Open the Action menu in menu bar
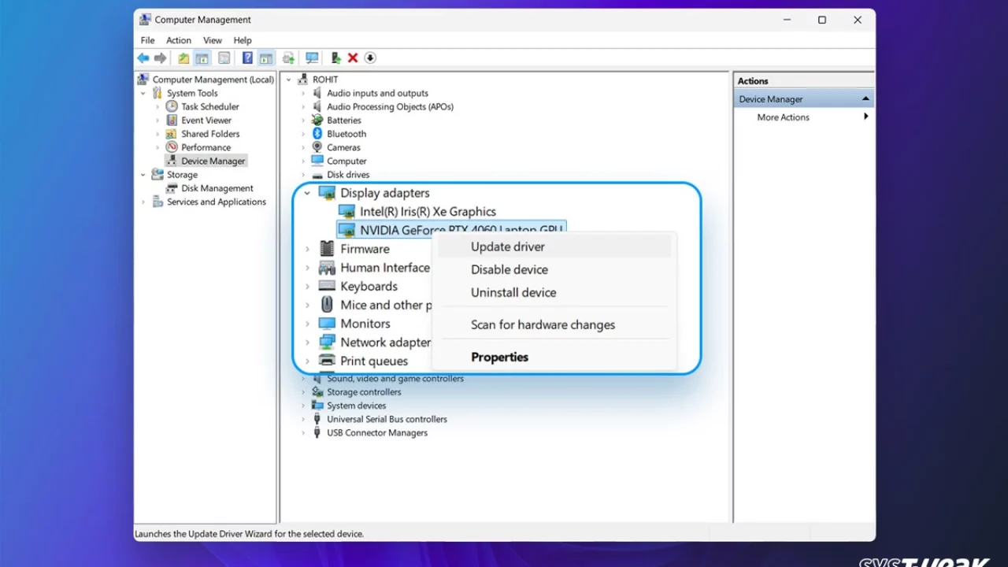Viewport: 1008px width, 567px height. [x=178, y=40]
